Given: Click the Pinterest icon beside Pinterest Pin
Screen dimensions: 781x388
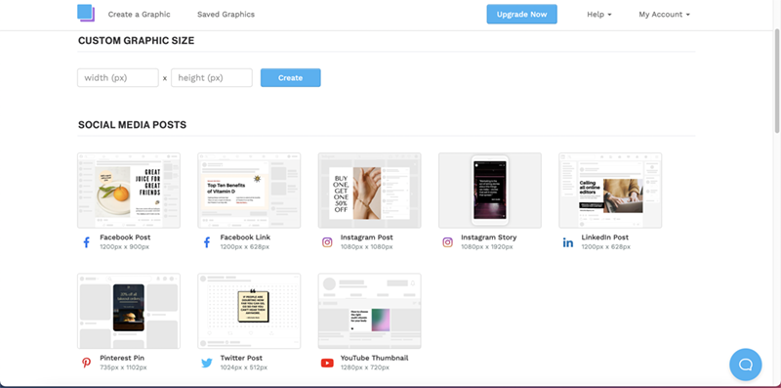Looking at the screenshot, I should pos(87,363).
